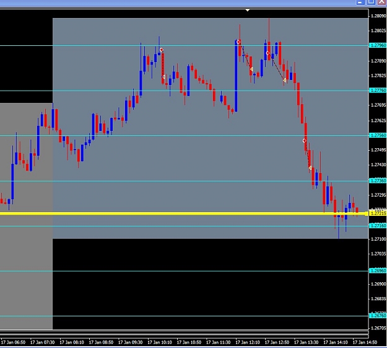Minimize the chart window
The width and height of the screenshot is (387, 348).
(x=360, y=2)
